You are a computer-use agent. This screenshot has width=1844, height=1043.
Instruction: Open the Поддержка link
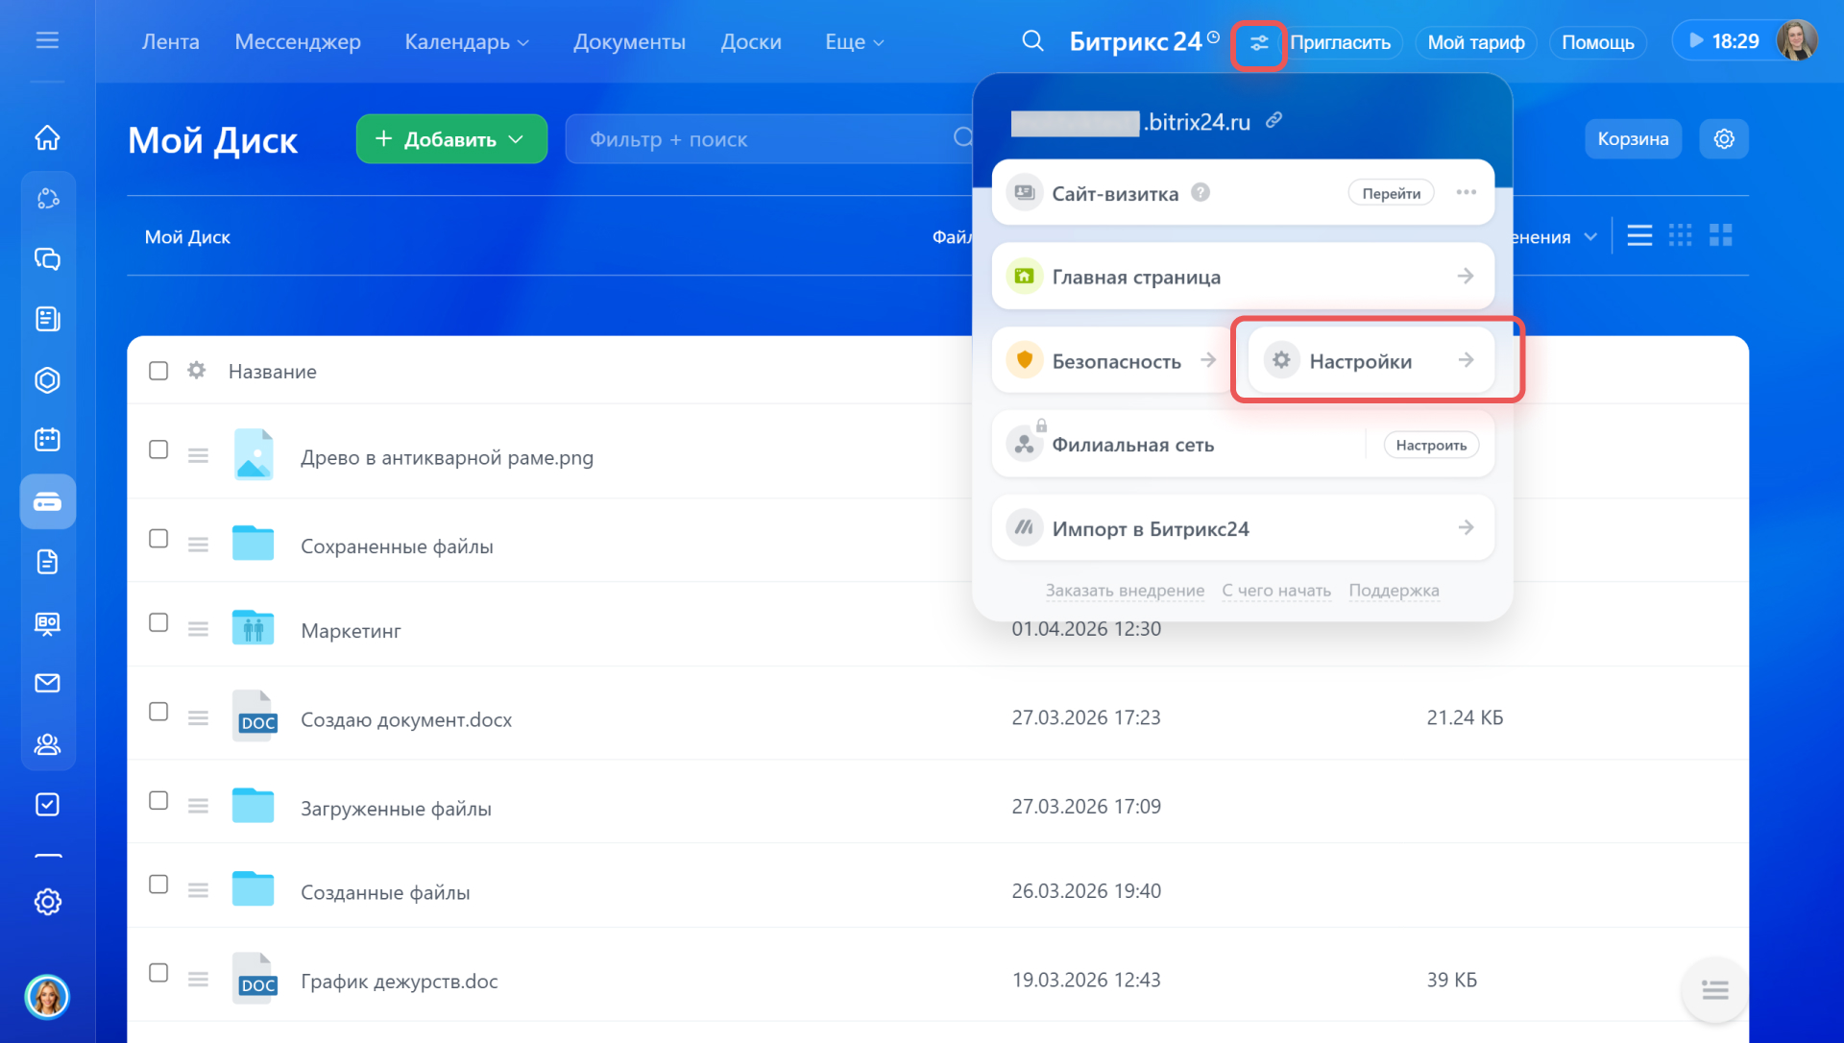(x=1394, y=591)
